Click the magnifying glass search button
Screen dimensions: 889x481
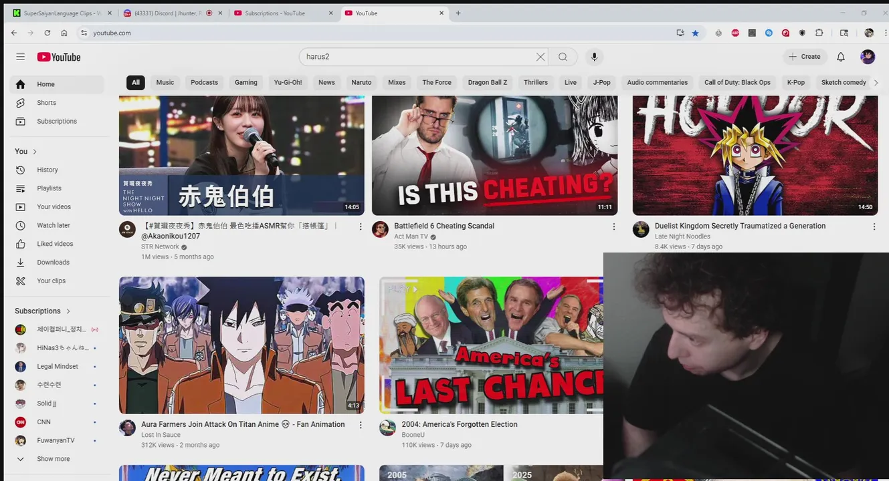tap(563, 57)
